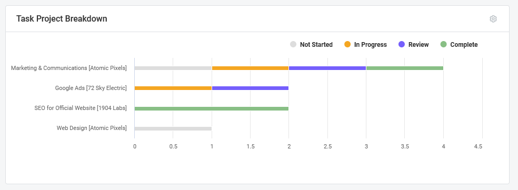The width and height of the screenshot is (518, 190).
Task: Toggle the In Progress legend series
Action: click(365, 45)
